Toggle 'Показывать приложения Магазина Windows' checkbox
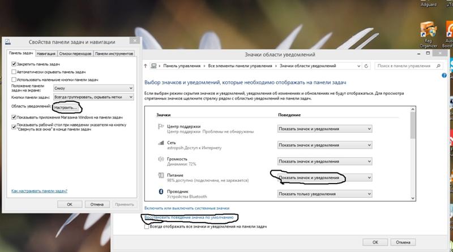 click(x=14, y=118)
